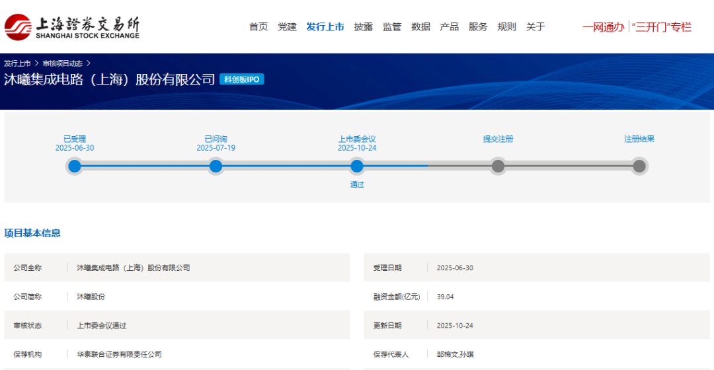Click the 已问询 stage label

pos(216,139)
